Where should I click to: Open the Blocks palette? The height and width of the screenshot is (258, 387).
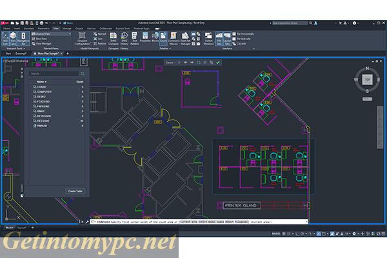pos(155,37)
